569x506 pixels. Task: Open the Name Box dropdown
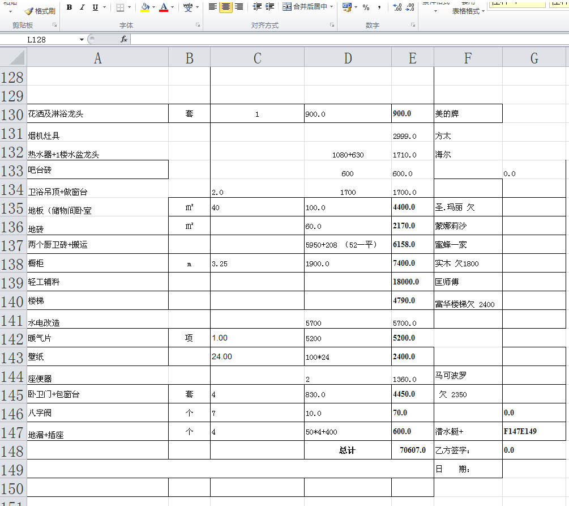pyautogui.click(x=82, y=40)
